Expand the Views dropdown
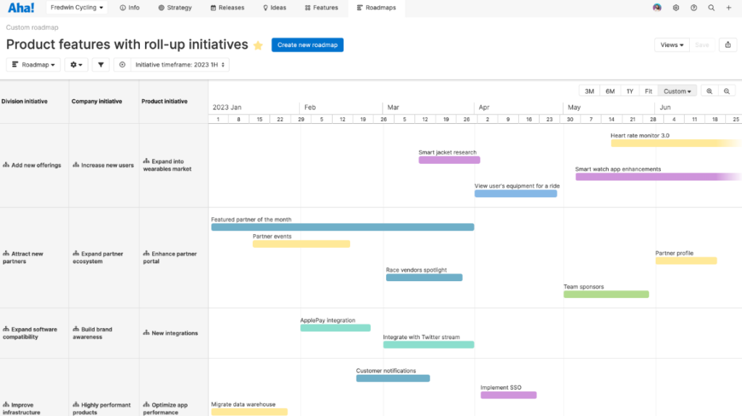The width and height of the screenshot is (742, 416). (672, 45)
